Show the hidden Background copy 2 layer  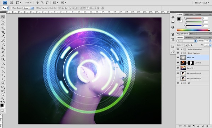tap(178, 79)
